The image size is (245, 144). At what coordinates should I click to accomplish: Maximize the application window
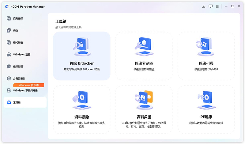tap(232, 6)
